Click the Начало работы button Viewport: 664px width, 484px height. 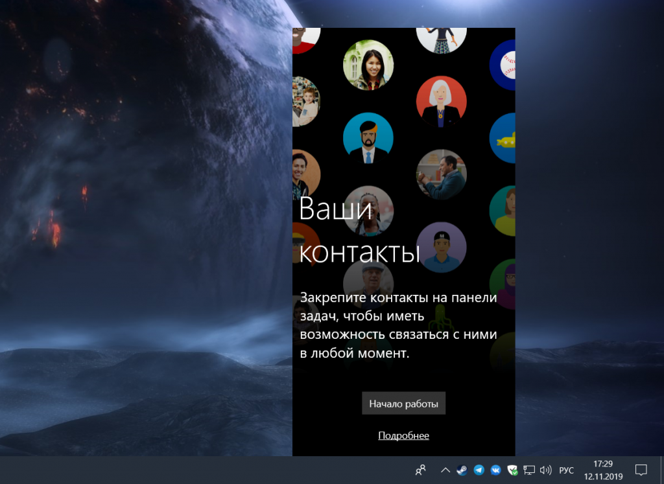point(403,403)
